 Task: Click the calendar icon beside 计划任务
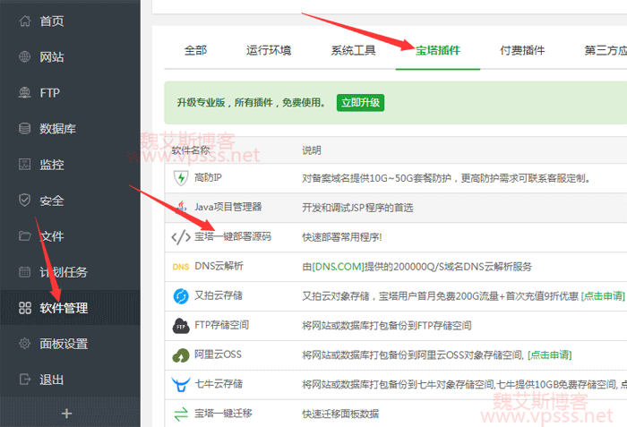[25, 272]
